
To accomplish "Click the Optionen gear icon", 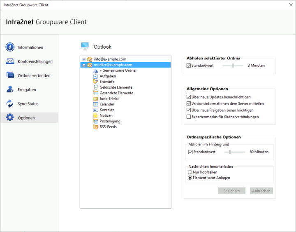I will (x=10, y=117).
